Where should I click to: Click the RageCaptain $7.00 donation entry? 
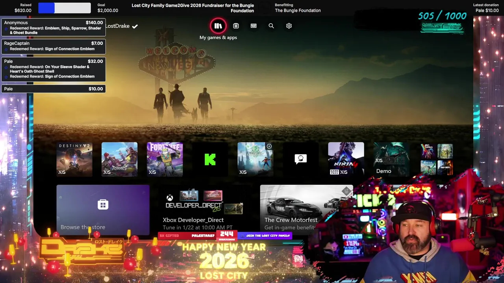point(54,46)
